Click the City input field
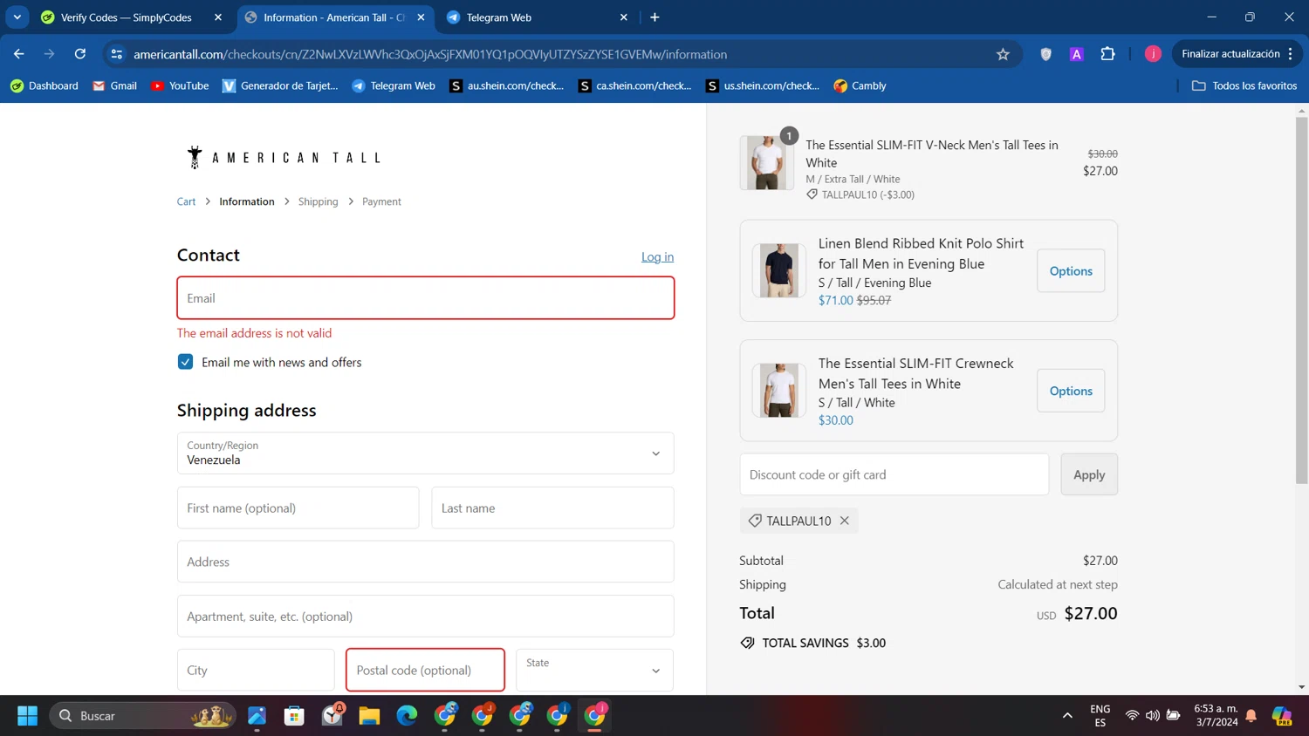 (256, 670)
